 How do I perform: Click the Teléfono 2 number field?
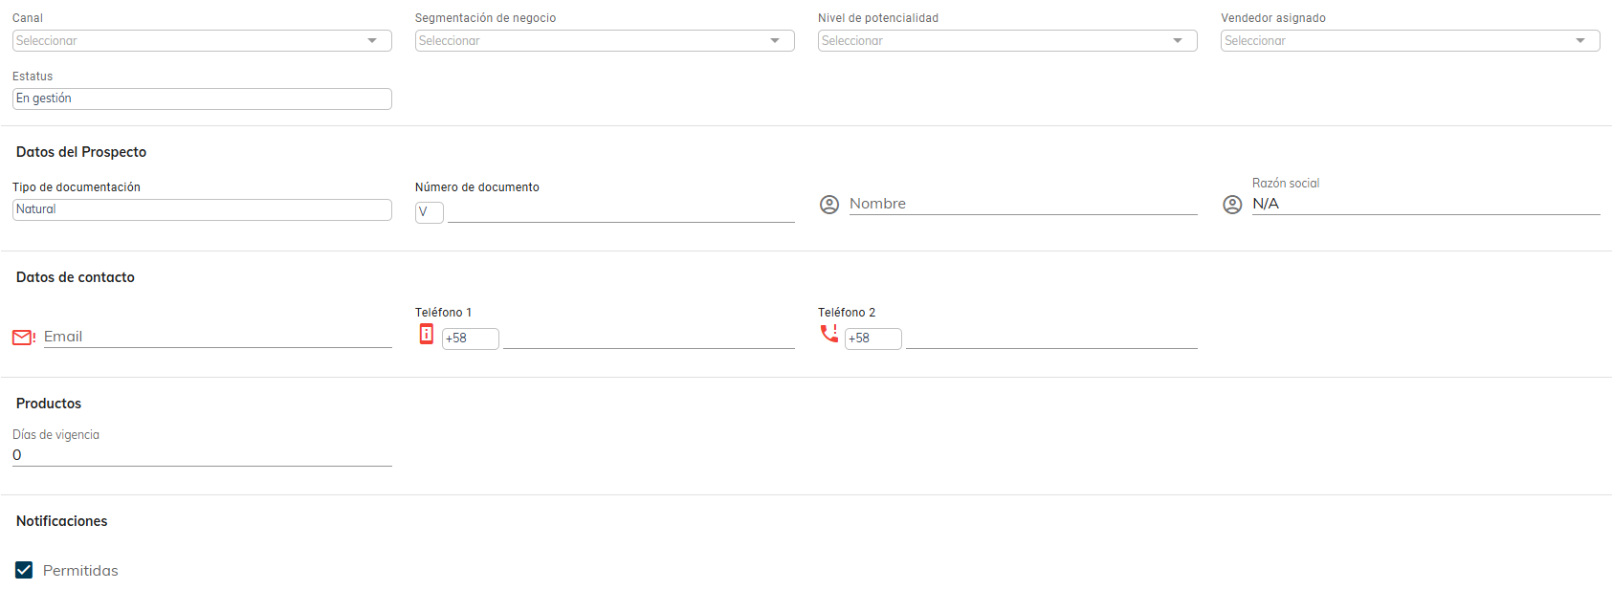coord(1051,338)
